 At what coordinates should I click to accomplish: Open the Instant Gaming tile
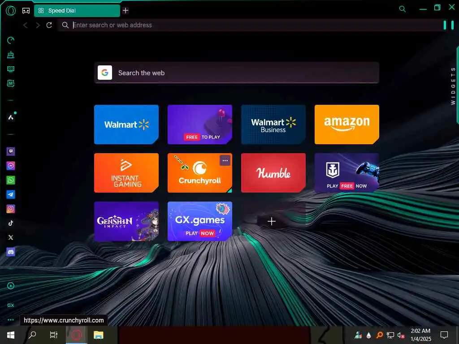tap(126, 173)
